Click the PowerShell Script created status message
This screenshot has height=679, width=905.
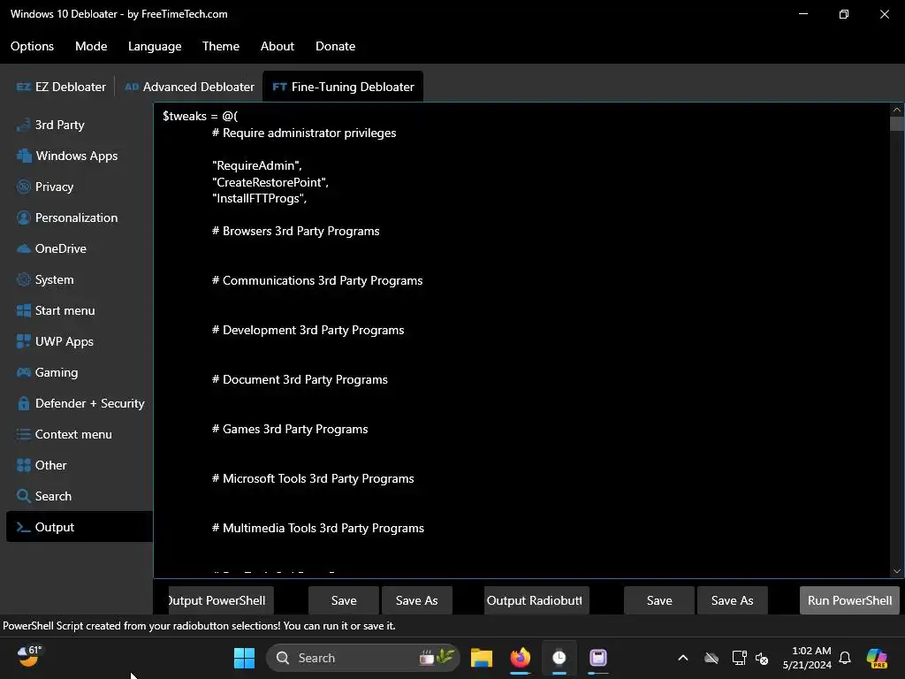point(199,626)
